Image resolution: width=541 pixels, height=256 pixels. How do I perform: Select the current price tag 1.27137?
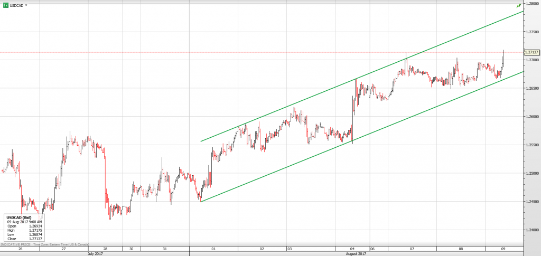point(531,52)
